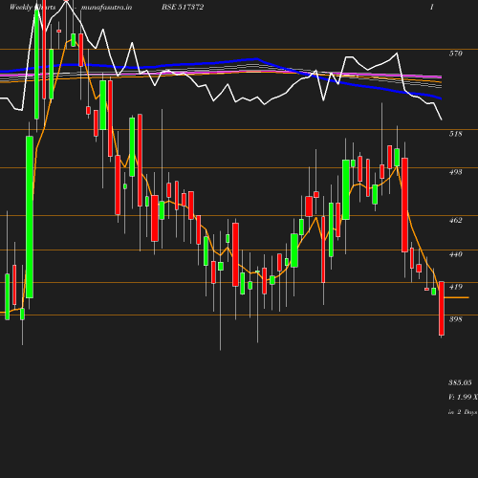Viewport: 478px width, 478px height.
Task: Click the 518 price level label
Action: (x=455, y=134)
